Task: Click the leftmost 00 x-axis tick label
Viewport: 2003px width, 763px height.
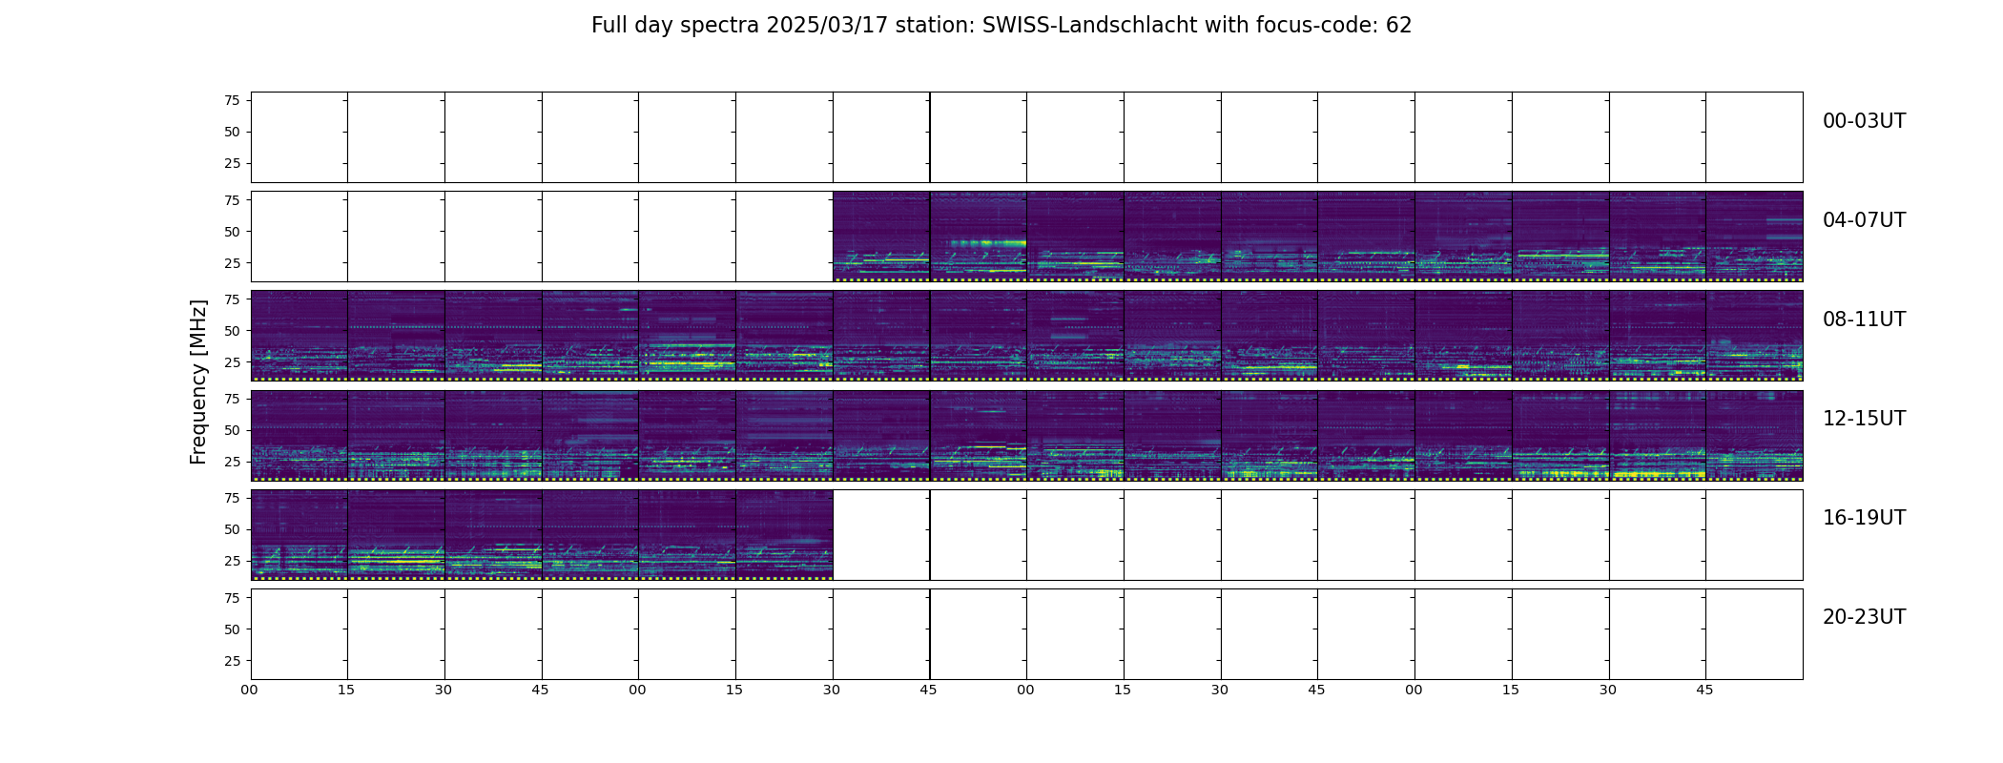Action: coord(249,690)
